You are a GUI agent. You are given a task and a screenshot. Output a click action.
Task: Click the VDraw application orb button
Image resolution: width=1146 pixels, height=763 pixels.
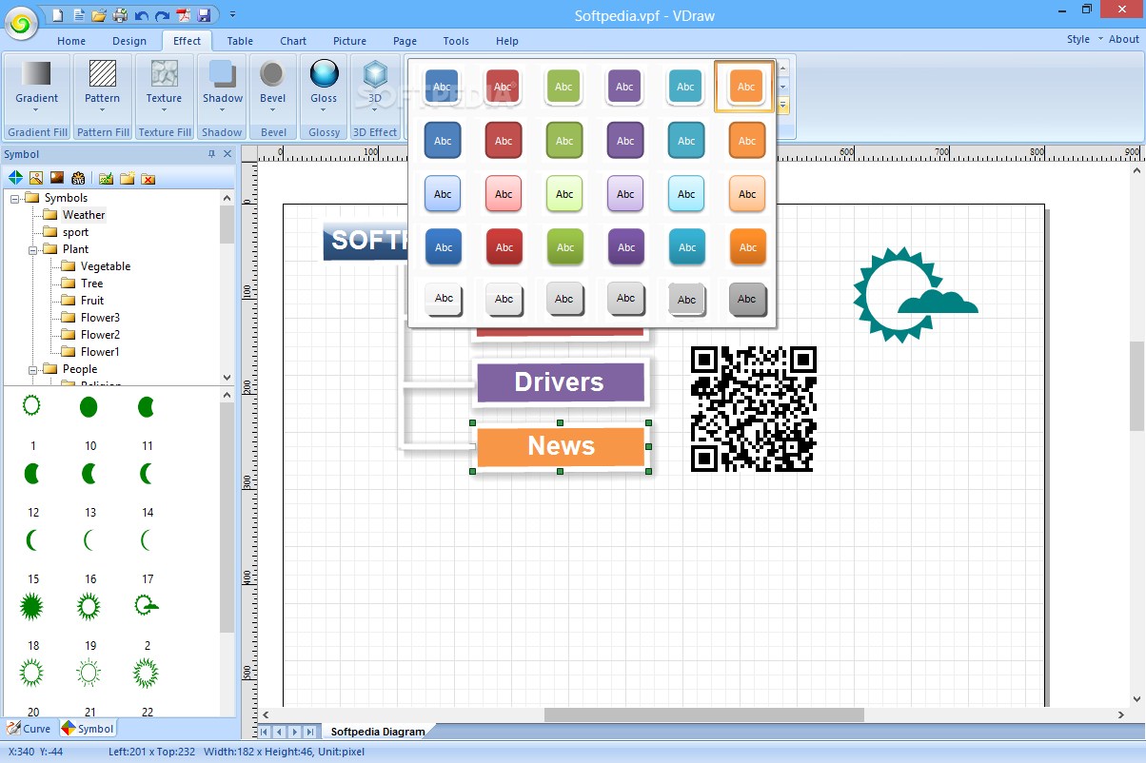click(x=21, y=24)
